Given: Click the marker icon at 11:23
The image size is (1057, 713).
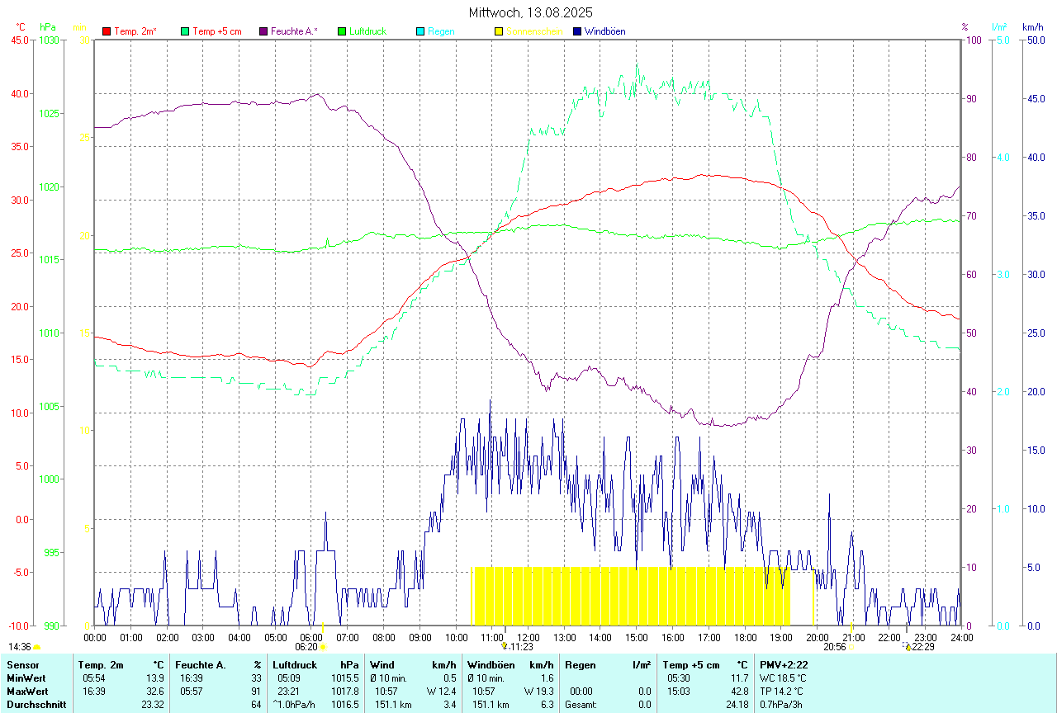Looking at the screenshot, I should pos(505,646).
